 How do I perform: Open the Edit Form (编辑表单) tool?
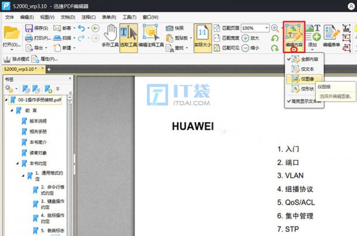click(x=331, y=36)
